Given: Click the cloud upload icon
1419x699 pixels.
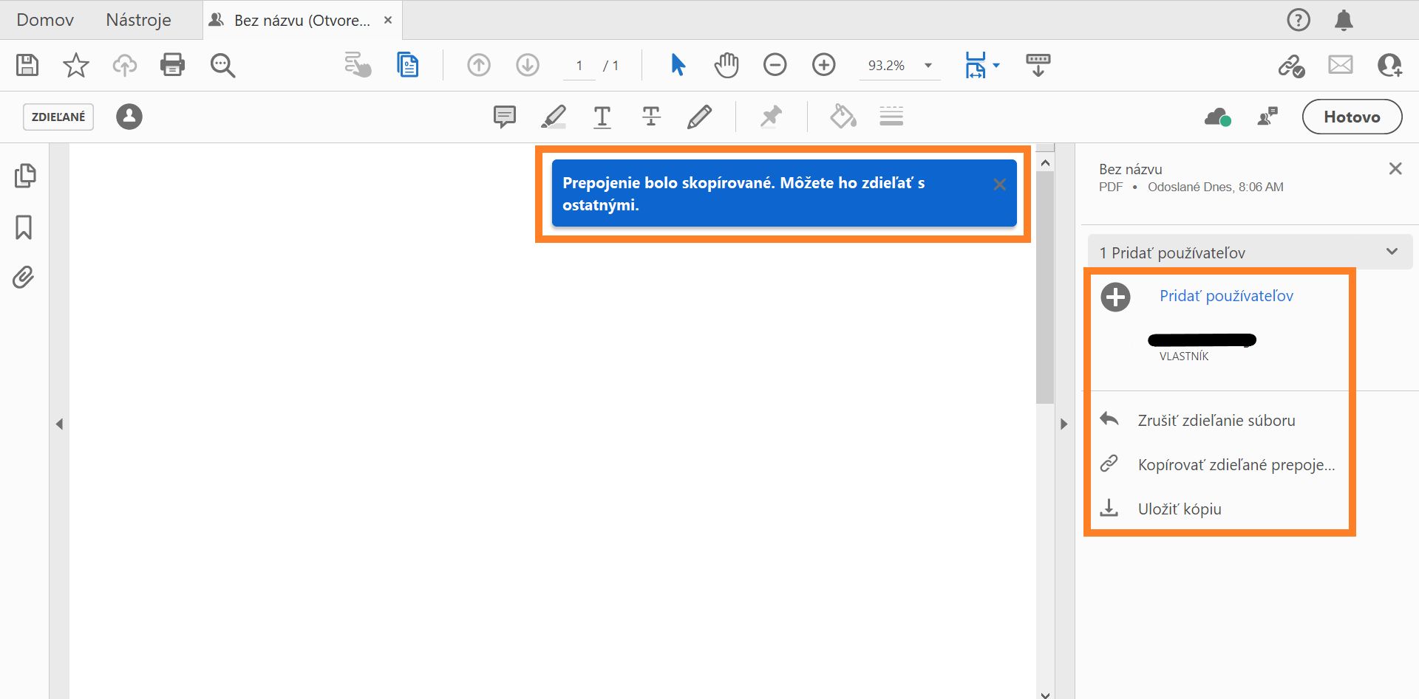Looking at the screenshot, I should coord(125,65).
